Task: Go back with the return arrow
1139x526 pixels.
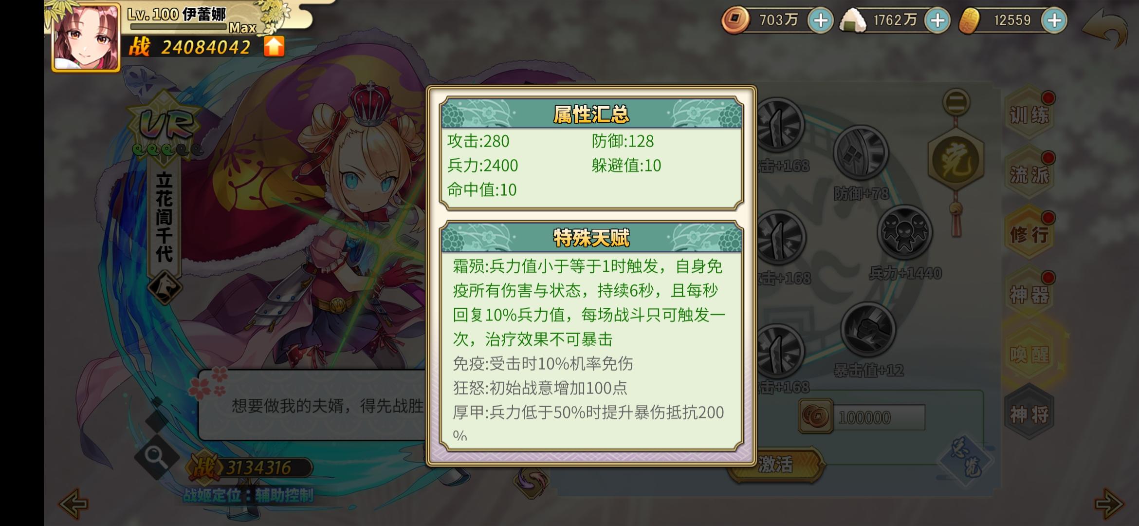Action: [1105, 28]
